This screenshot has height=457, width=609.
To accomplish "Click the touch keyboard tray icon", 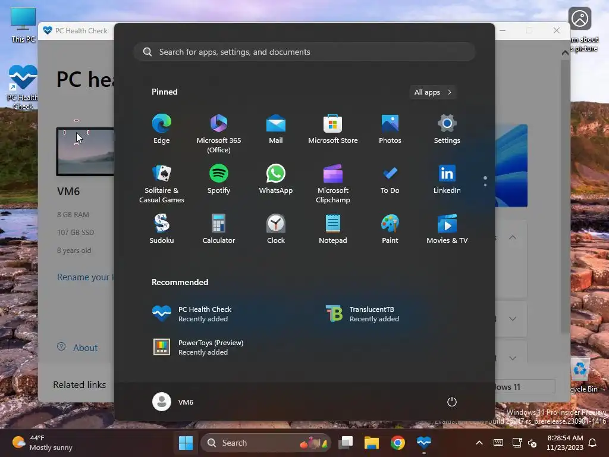I will (498, 443).
